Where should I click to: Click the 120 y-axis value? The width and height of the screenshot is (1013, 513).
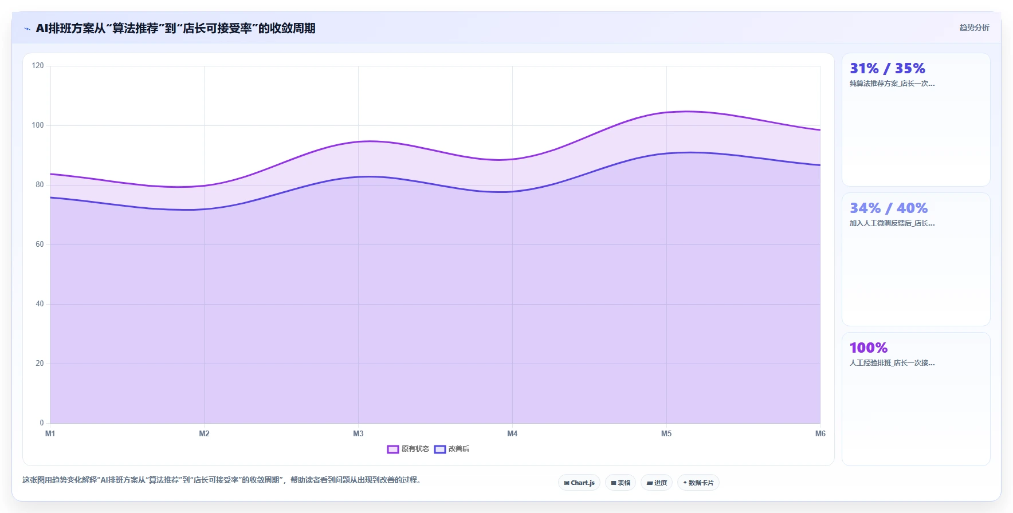tap(38, 65)
